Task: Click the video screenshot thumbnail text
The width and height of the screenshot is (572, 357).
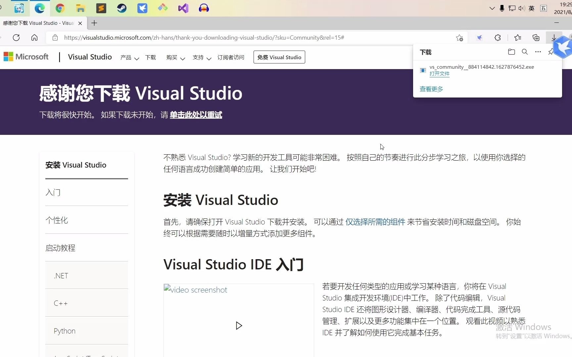Action: click(x=199, y=290)
